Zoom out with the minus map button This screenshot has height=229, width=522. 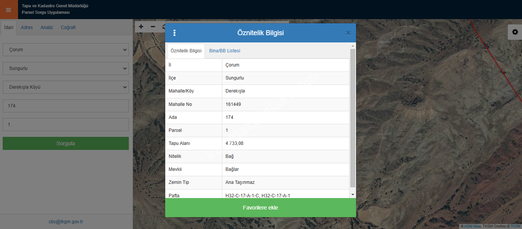click(153, 27)
